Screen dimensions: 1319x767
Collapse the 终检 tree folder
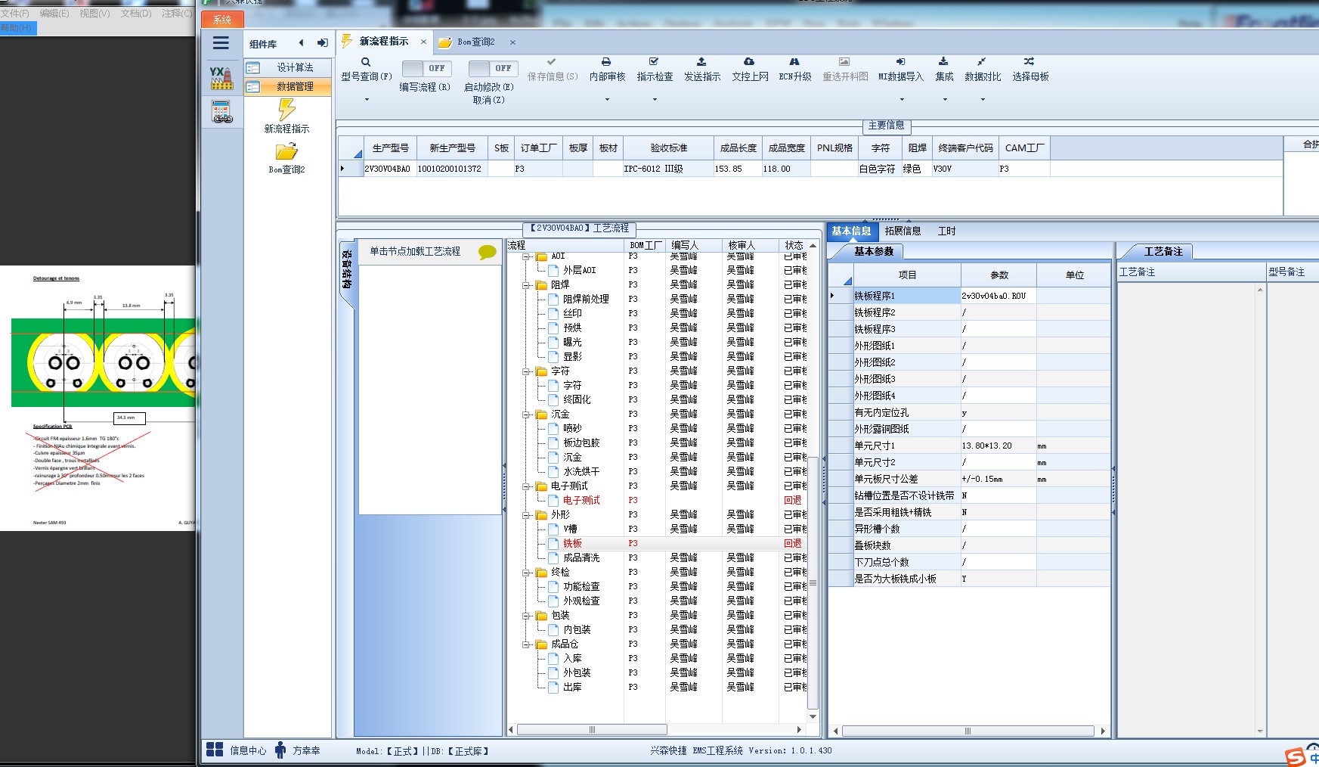point(526,573)
